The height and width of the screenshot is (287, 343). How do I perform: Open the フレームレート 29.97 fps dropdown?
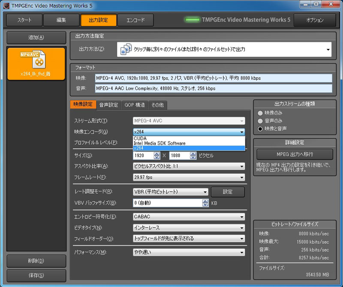tap(189, 177)
